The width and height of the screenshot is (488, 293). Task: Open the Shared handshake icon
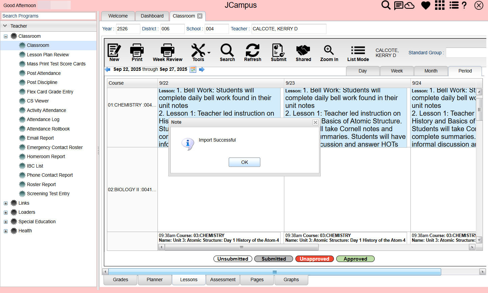pyautogui.click(x=303, y=52)
